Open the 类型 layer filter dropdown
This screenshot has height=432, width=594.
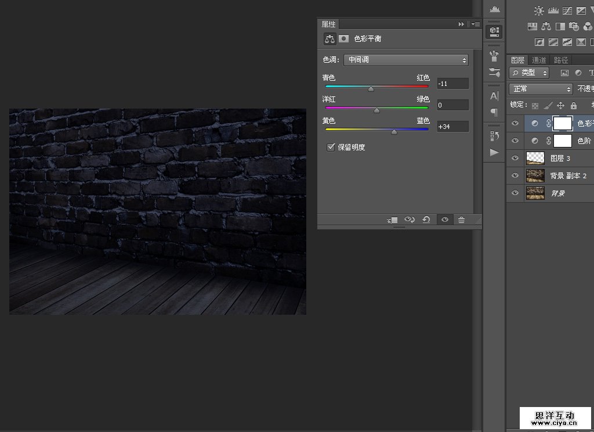click(x=529, y=73)
